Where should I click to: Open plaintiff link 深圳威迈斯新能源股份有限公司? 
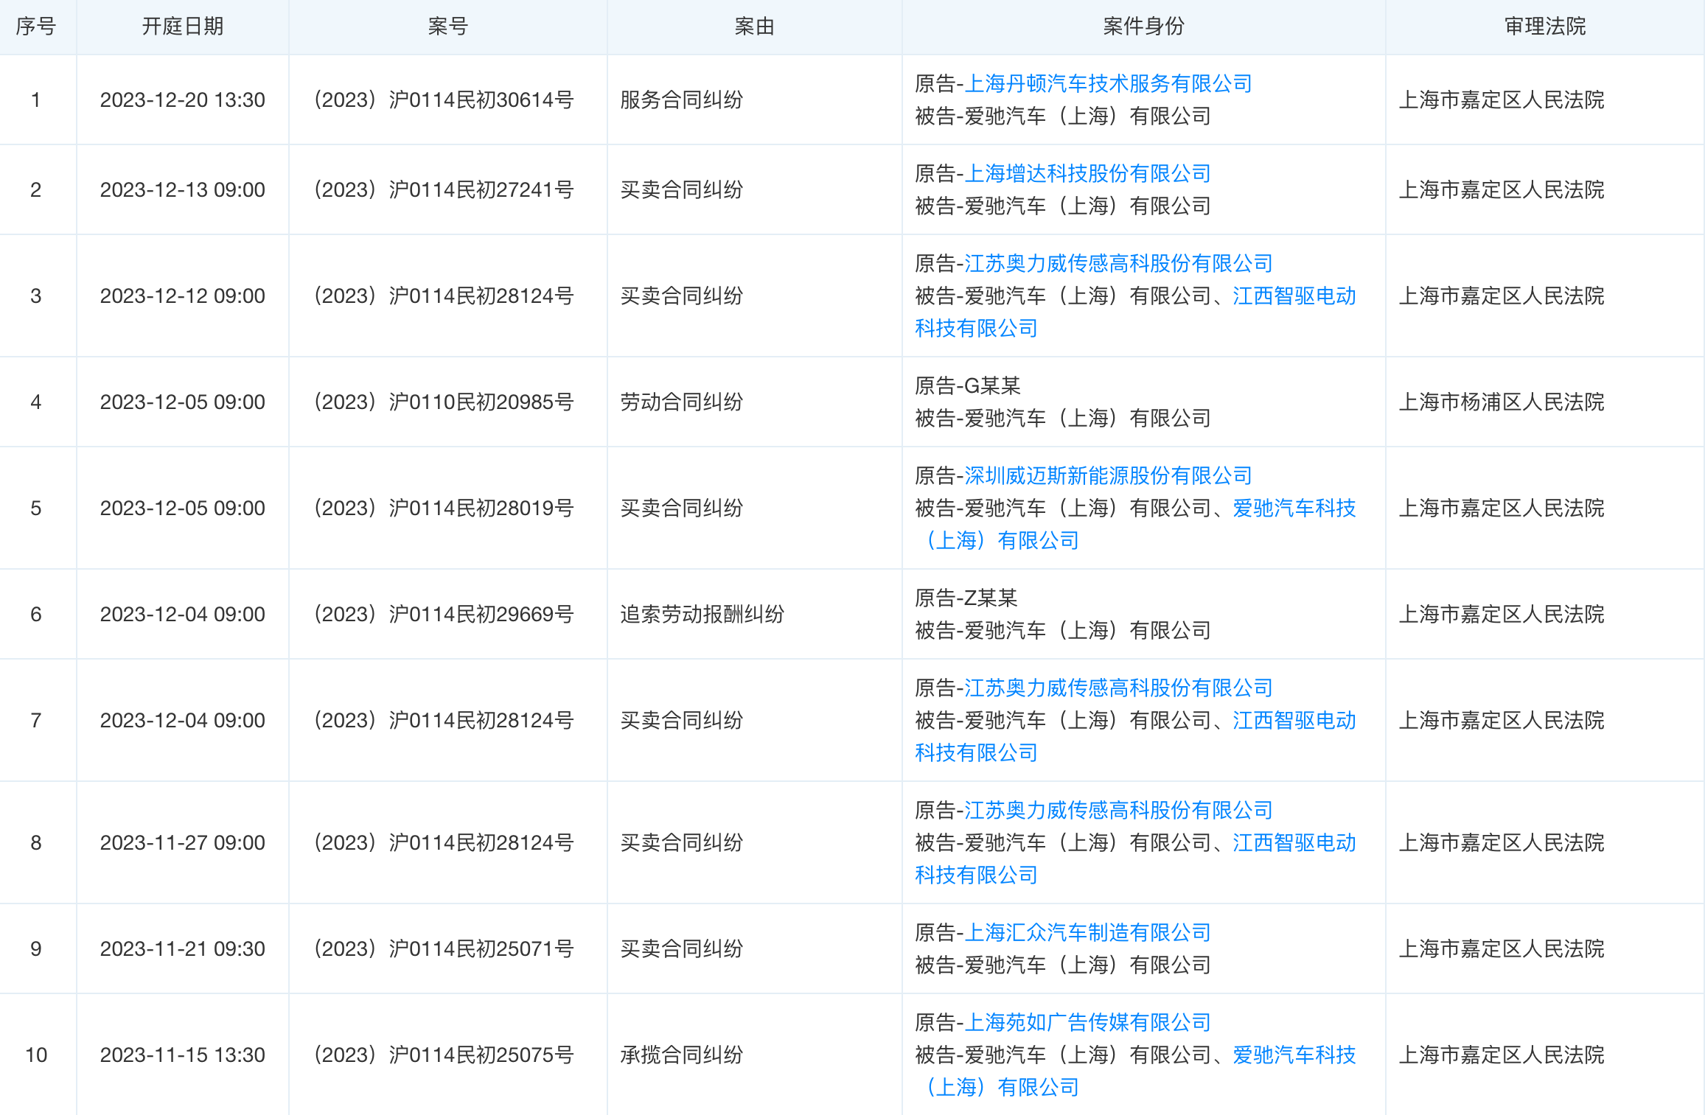[x=1108, y=476]
